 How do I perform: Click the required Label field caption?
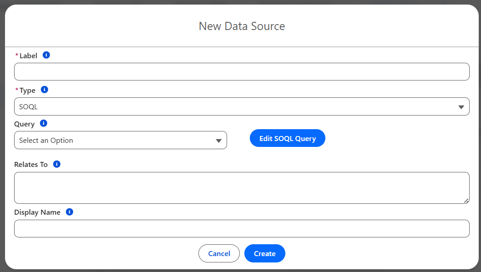tap(28, 56)
